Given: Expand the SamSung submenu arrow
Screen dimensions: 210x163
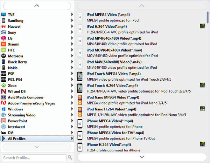Looking at the screenshot, I should (72, 20).
